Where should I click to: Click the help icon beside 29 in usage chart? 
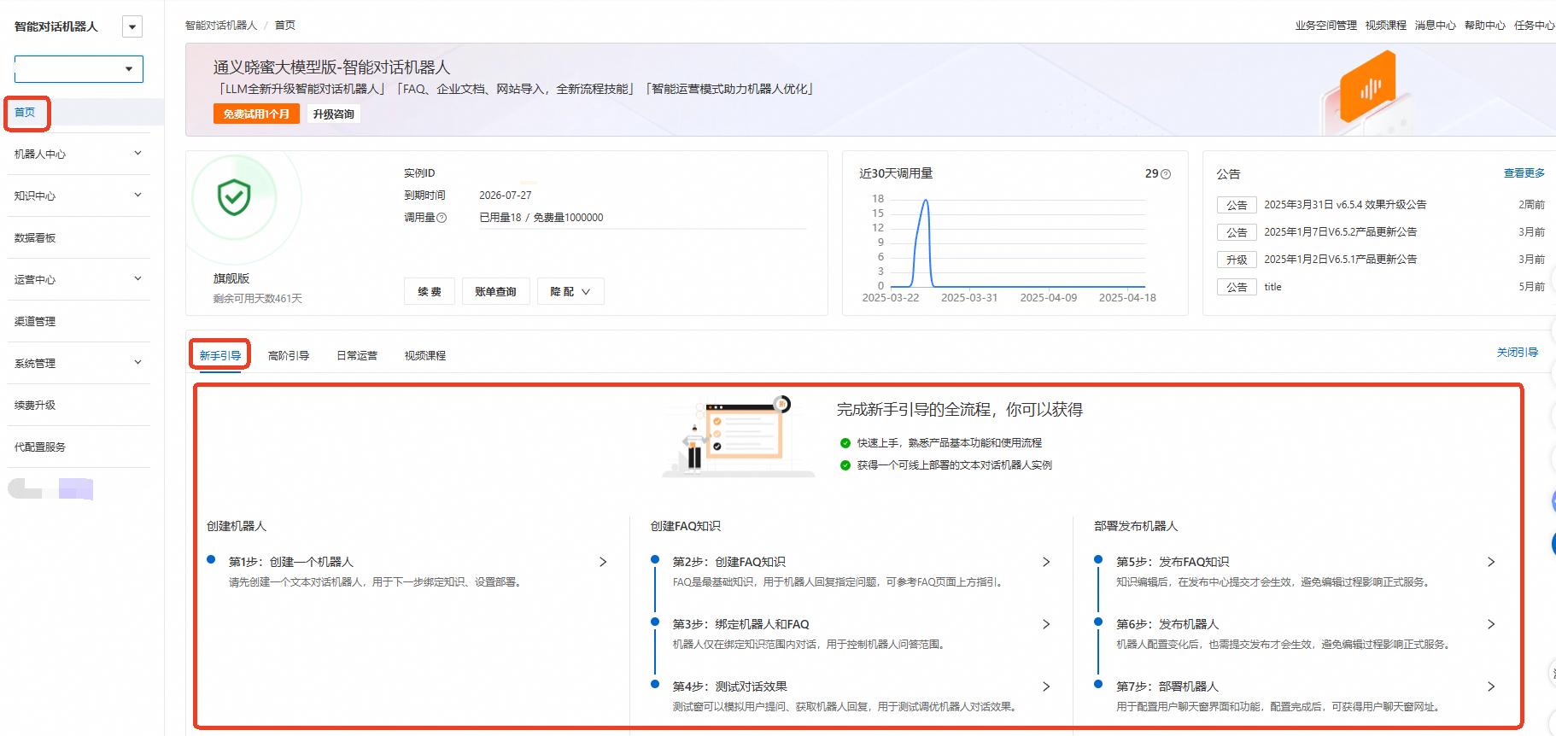coord(1166,174)
